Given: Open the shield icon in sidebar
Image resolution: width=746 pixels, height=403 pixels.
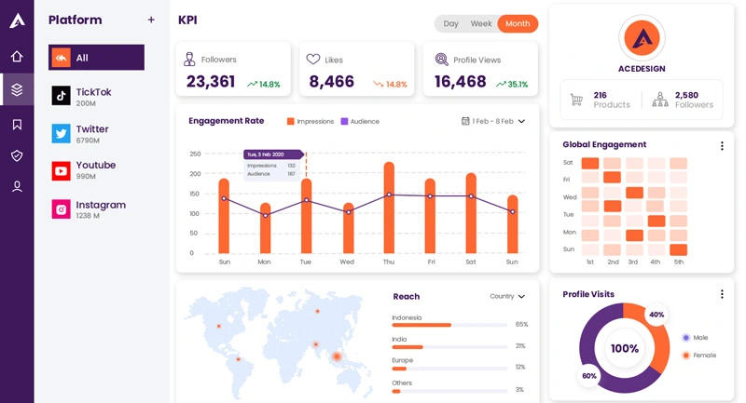Looking at the screenshot, I should [17, 155].
